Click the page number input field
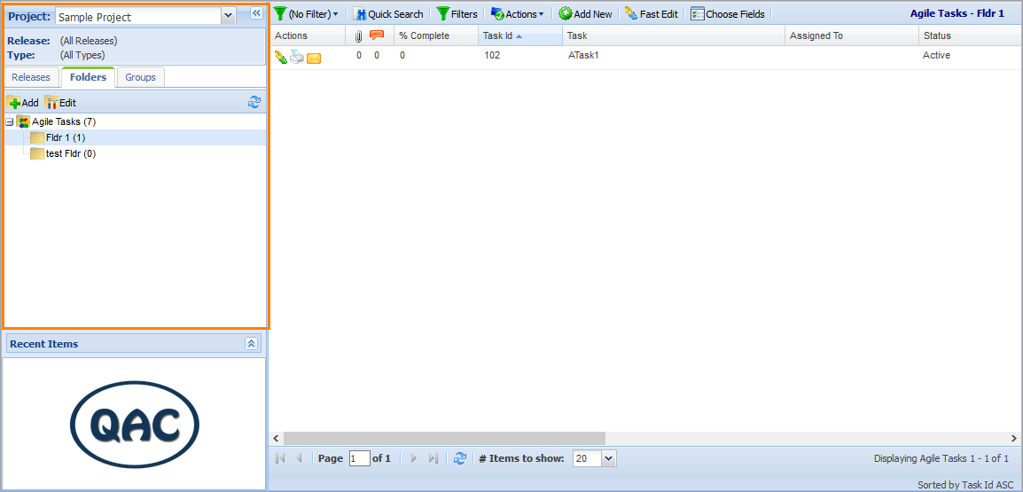Image resolution: width=1023 pixels, height=492 pixels. click(x=360, y=458)
